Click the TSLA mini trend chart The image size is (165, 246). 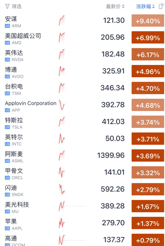(62, 122)
